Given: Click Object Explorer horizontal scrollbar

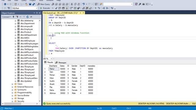Looking at the screenshot, I should [20, 104].
